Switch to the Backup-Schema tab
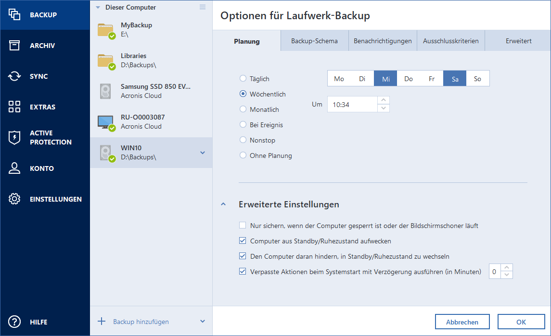The height and width of the screenshot is (336, 551). (314, 41)
